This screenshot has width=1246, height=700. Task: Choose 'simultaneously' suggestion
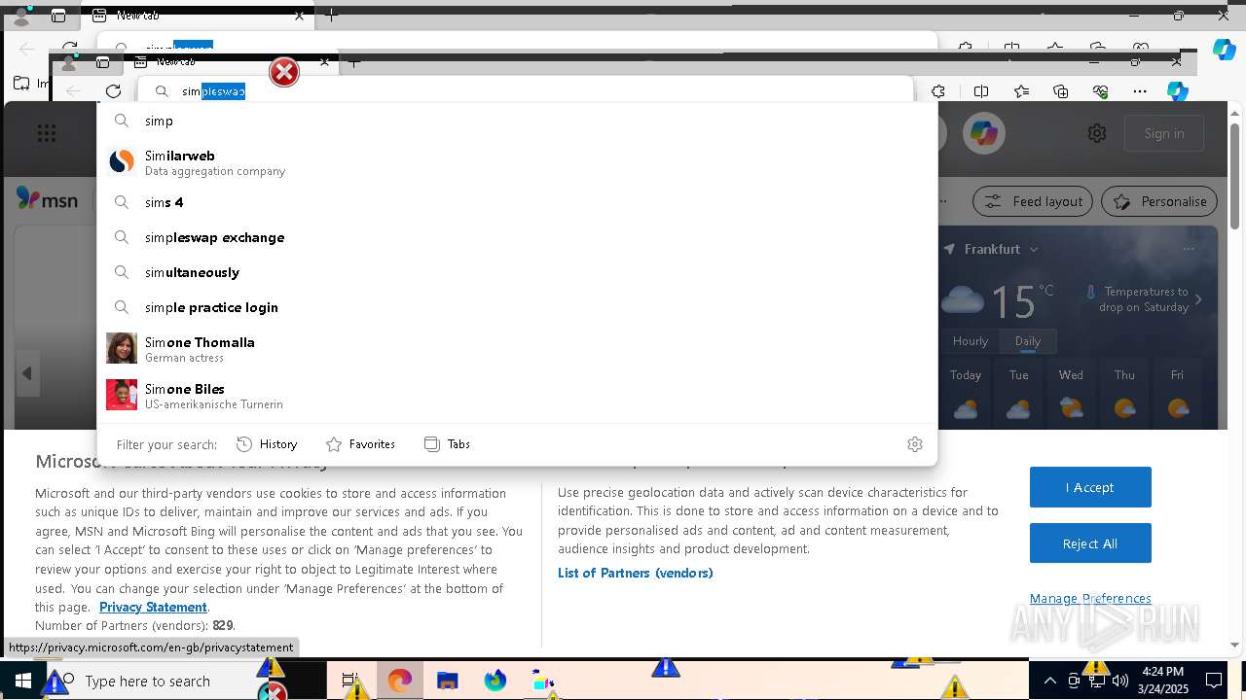click(517, 272)
